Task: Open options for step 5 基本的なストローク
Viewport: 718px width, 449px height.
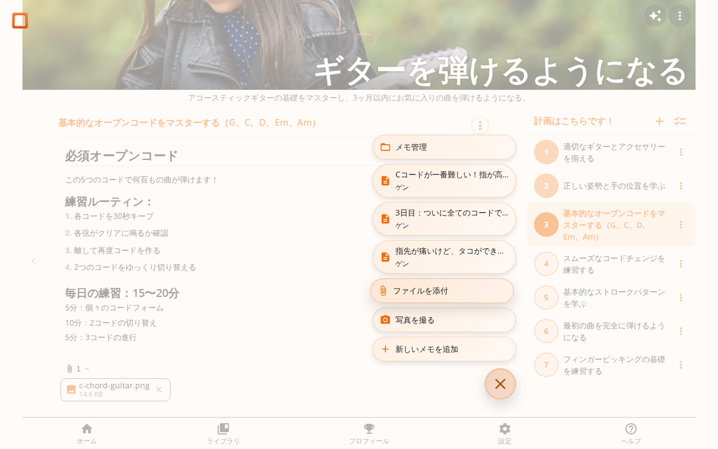Action: (681, 297)
